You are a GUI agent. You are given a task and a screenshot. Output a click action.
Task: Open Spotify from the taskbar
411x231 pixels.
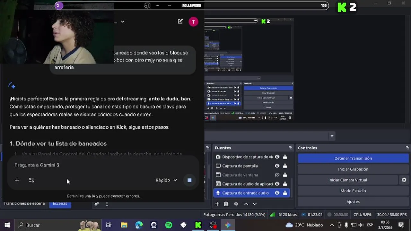169,225
